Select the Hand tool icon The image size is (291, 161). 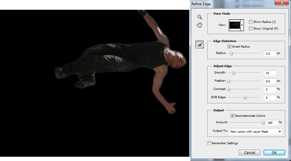[200, 25]
